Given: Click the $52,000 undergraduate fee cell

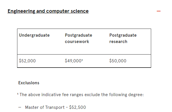Looking at the screenshot, I should (x=27, y=61).
